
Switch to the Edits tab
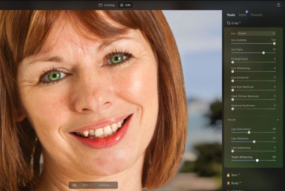tap(242, 15)
